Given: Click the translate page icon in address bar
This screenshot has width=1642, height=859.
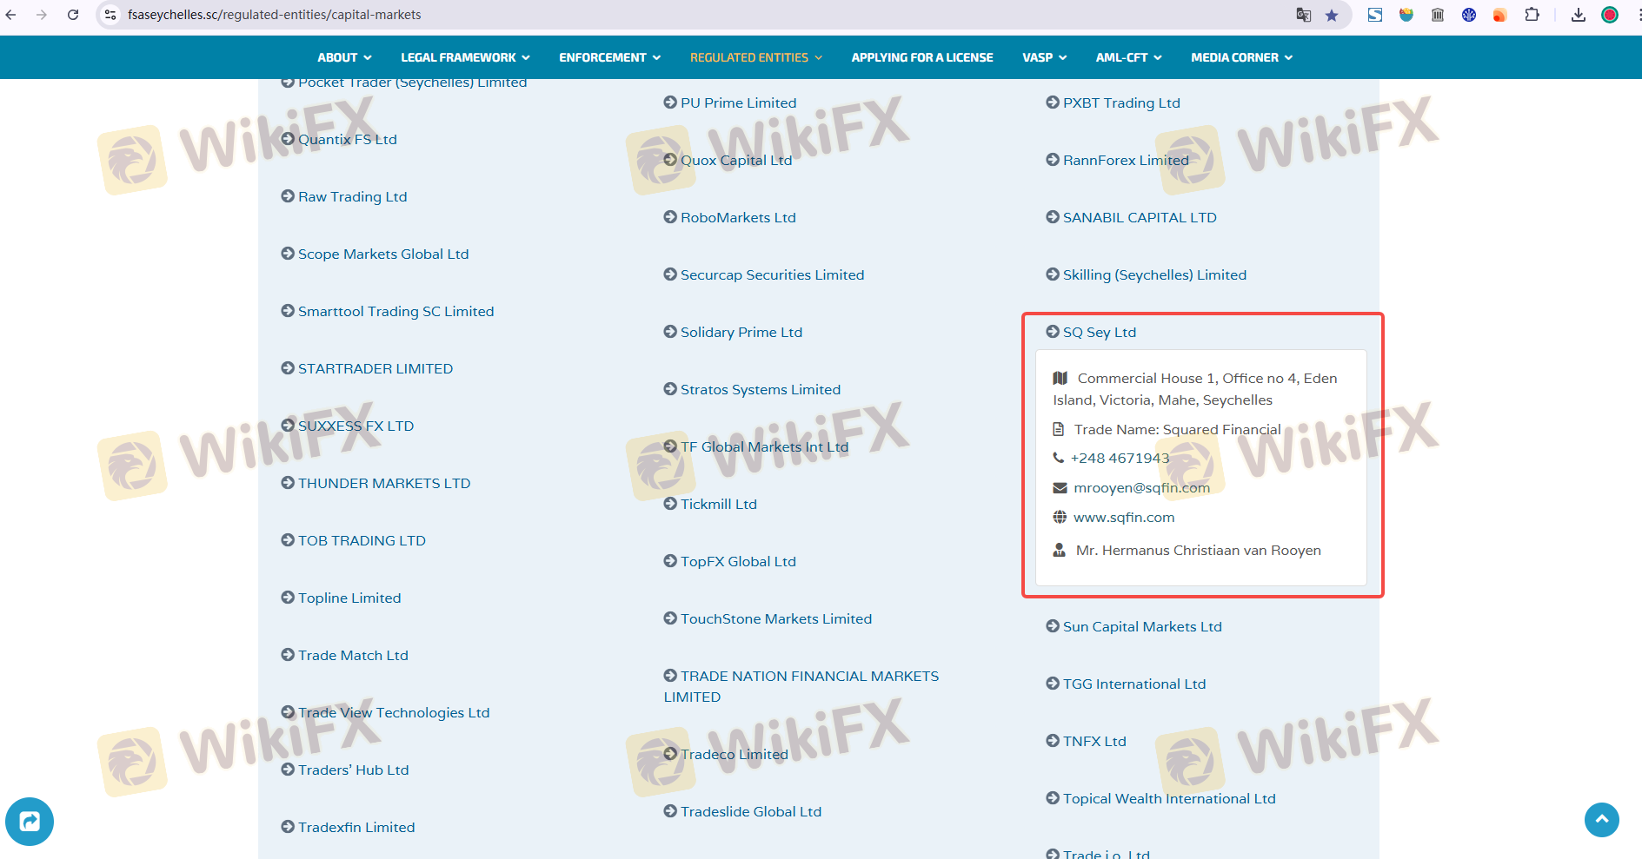Looking at the screenshot, I should tap(1303, 15).
